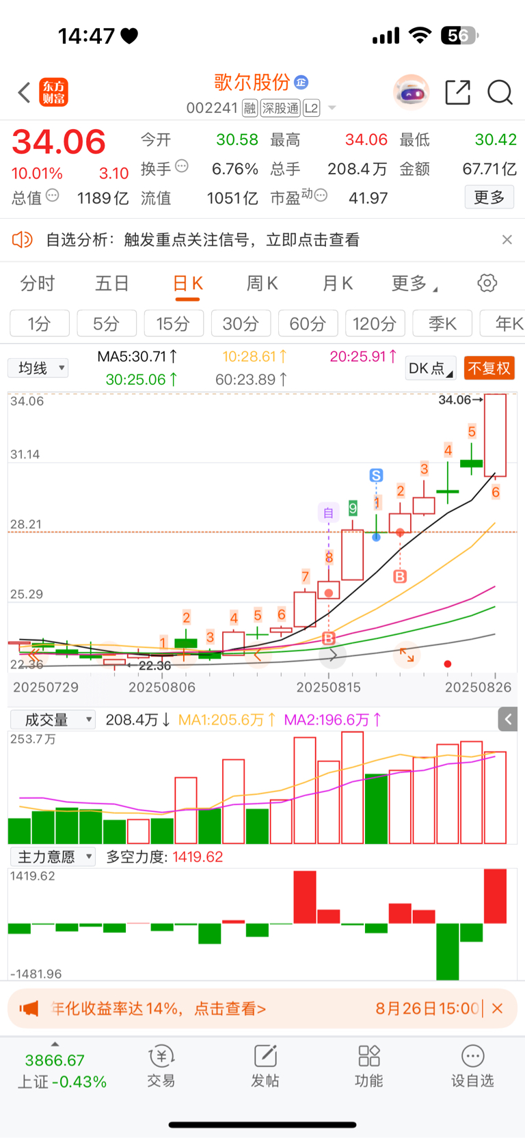This screenshot has width=525, height=1138.
Task: Toggle the 不复权 adjustment button
Action: (489, 368)
